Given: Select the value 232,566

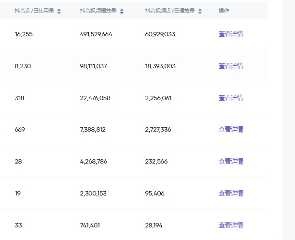Looking at the screenshot, I should point(156,162).
